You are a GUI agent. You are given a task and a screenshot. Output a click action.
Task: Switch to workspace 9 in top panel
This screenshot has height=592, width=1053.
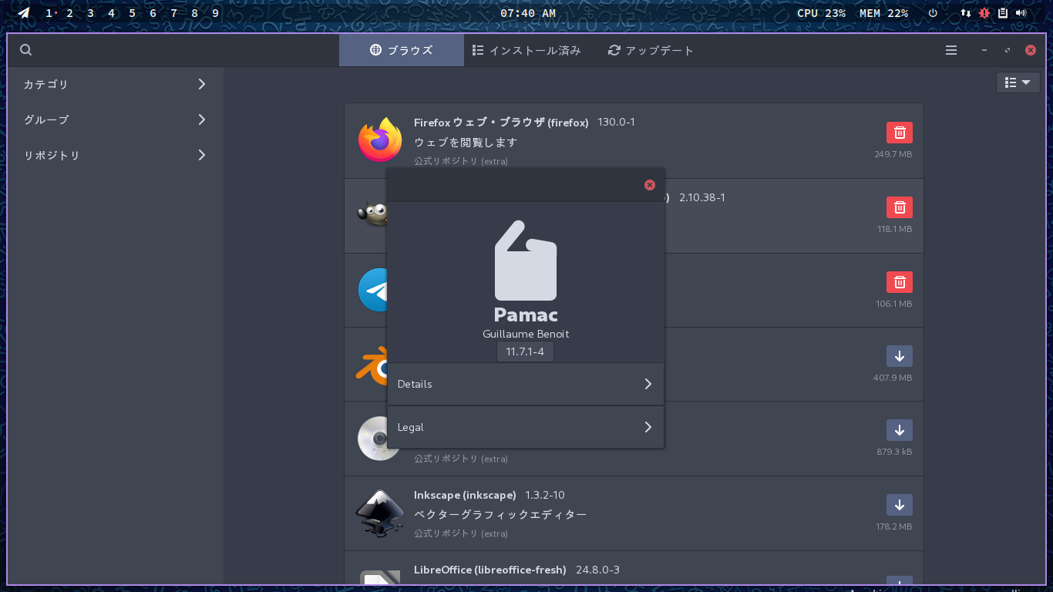[215, 13]
